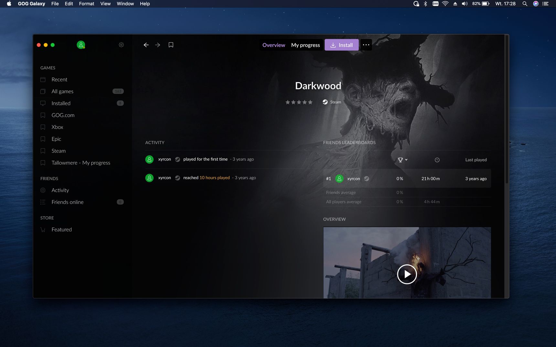Open the Window menu

point(125,4)
